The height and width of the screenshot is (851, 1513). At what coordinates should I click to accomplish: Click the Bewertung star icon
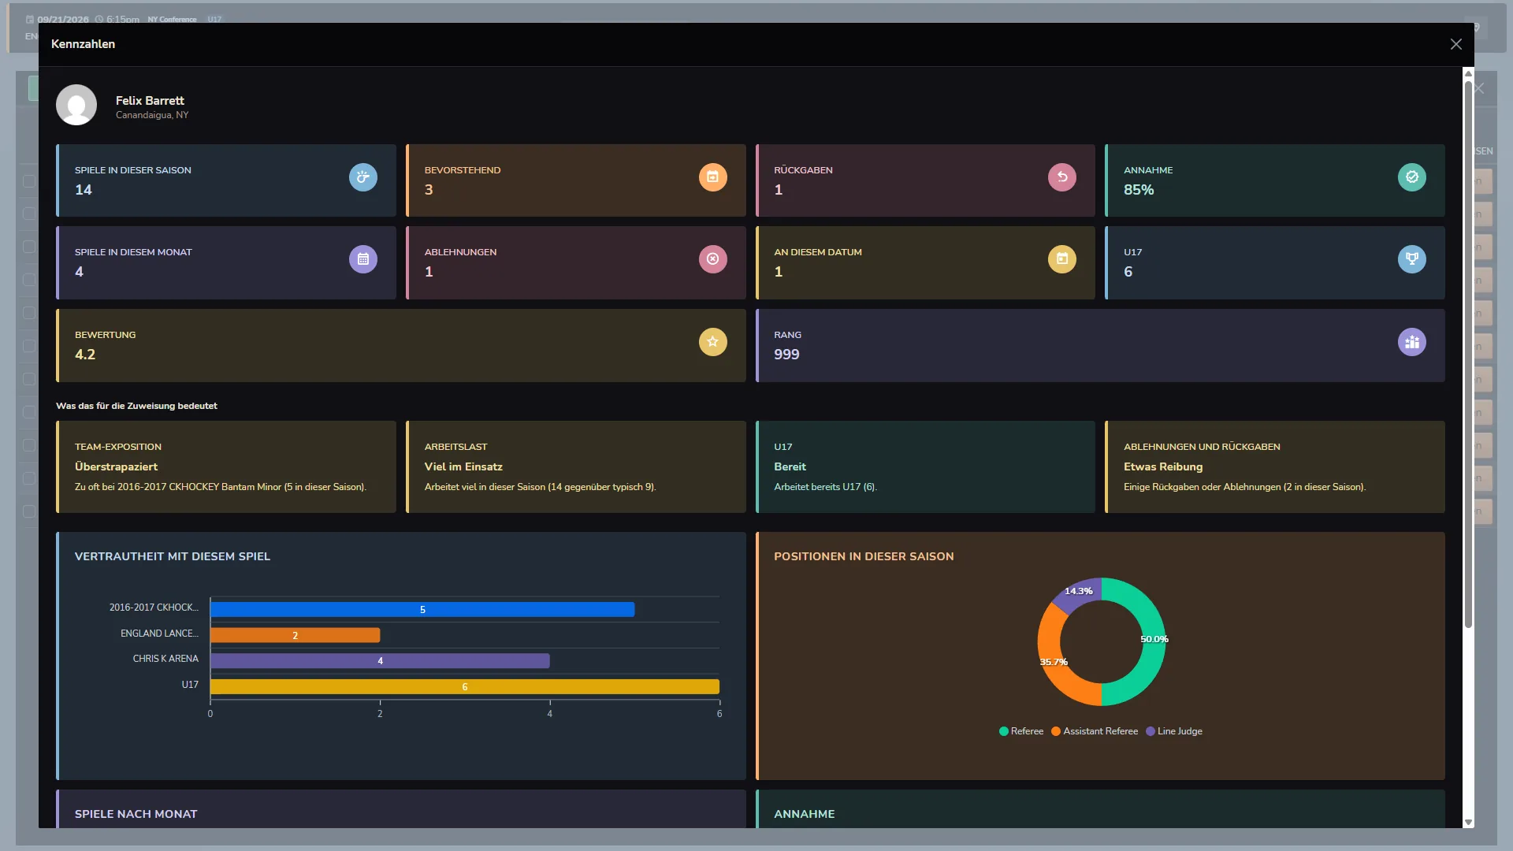tap(712, 342)
